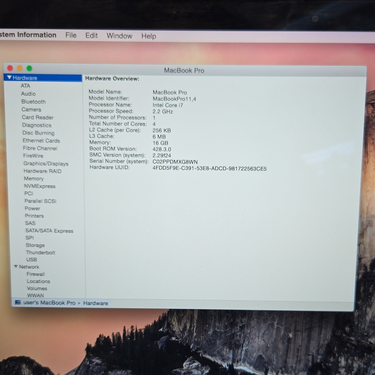The width and height of the screenshot is (375, 375).
Task: Select FireWire in the sidebar
Action: (x=33, y=156)
